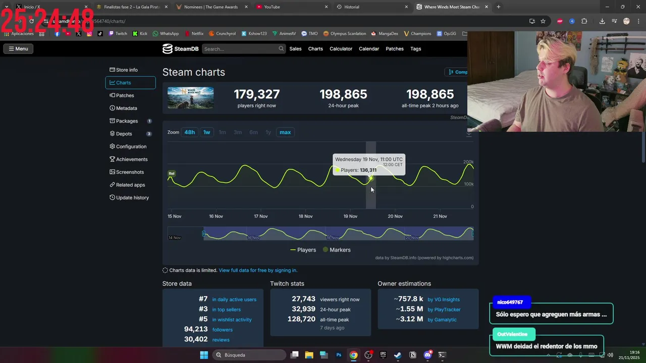The height and width of the screenshot is (363, 646).
Task: Set chart zoom to max
Action: coord(285,132)
